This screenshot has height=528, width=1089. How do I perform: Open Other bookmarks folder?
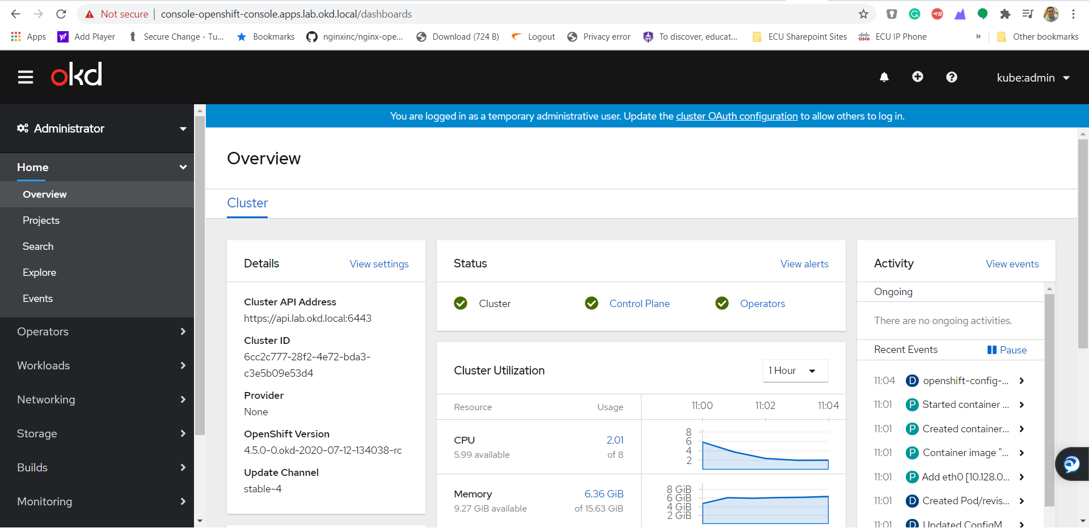tap(1038, 36)
